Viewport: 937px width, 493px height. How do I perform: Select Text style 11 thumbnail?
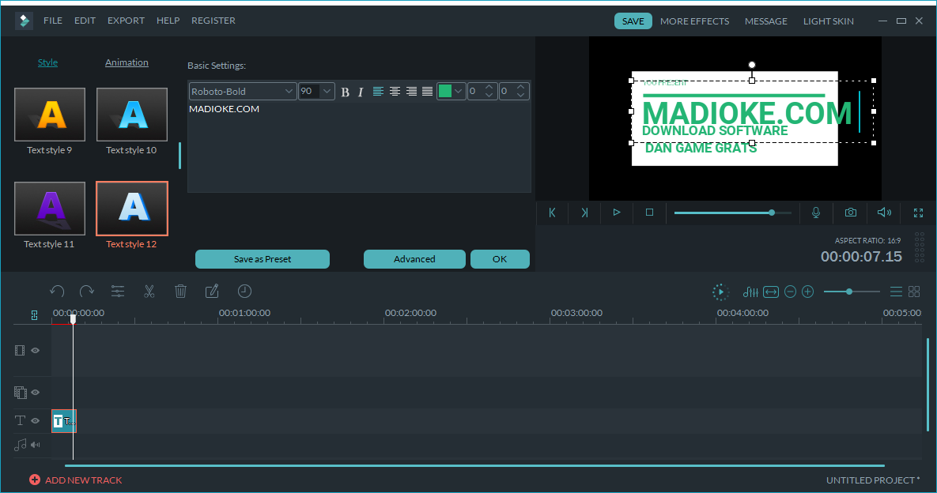coord(50,209)
